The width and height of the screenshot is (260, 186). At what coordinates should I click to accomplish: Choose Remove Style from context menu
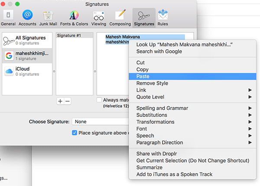pos(192,83)
